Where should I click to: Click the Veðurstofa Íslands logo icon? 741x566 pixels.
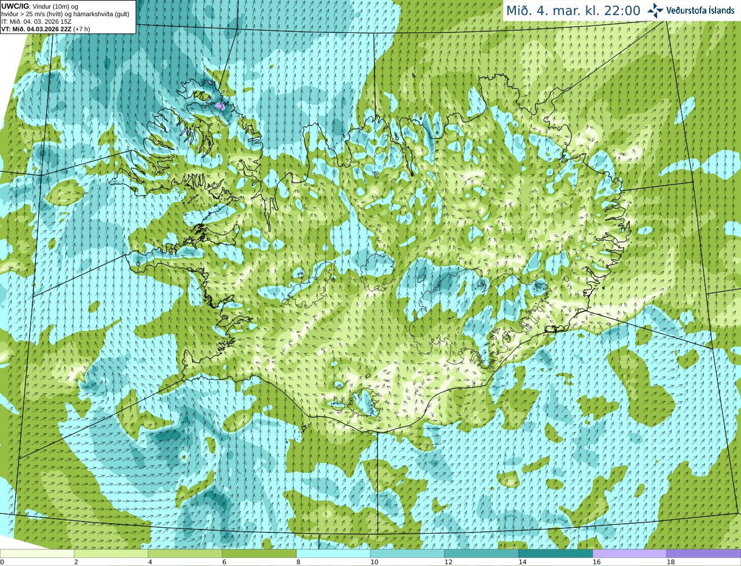655,10
